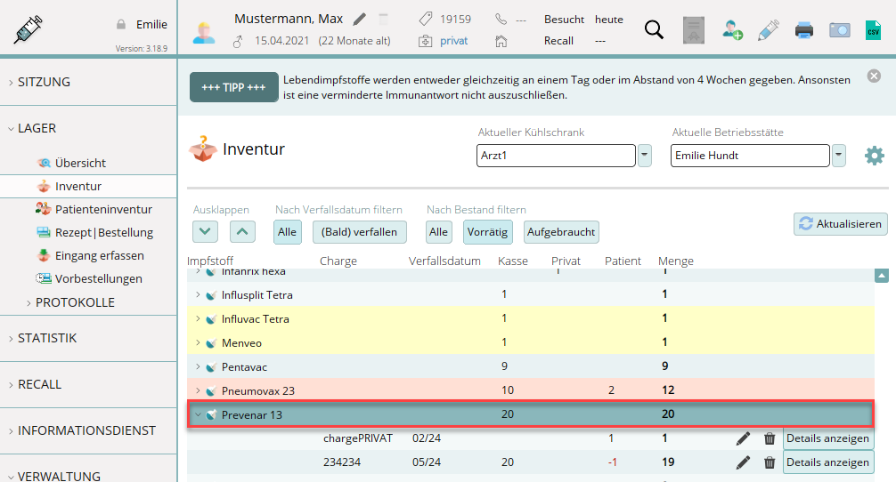The image size is (896, 482).
Task: Click the printer icon
Action: click(804, 29)
